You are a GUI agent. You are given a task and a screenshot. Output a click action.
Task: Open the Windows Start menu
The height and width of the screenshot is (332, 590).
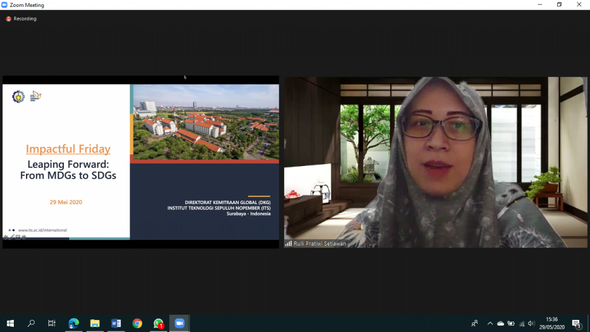pos(10,323)
